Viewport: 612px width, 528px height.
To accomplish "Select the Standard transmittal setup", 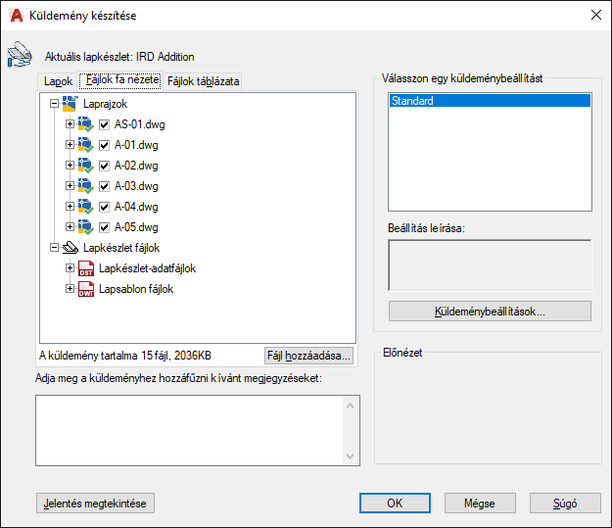I will (490, 101).
